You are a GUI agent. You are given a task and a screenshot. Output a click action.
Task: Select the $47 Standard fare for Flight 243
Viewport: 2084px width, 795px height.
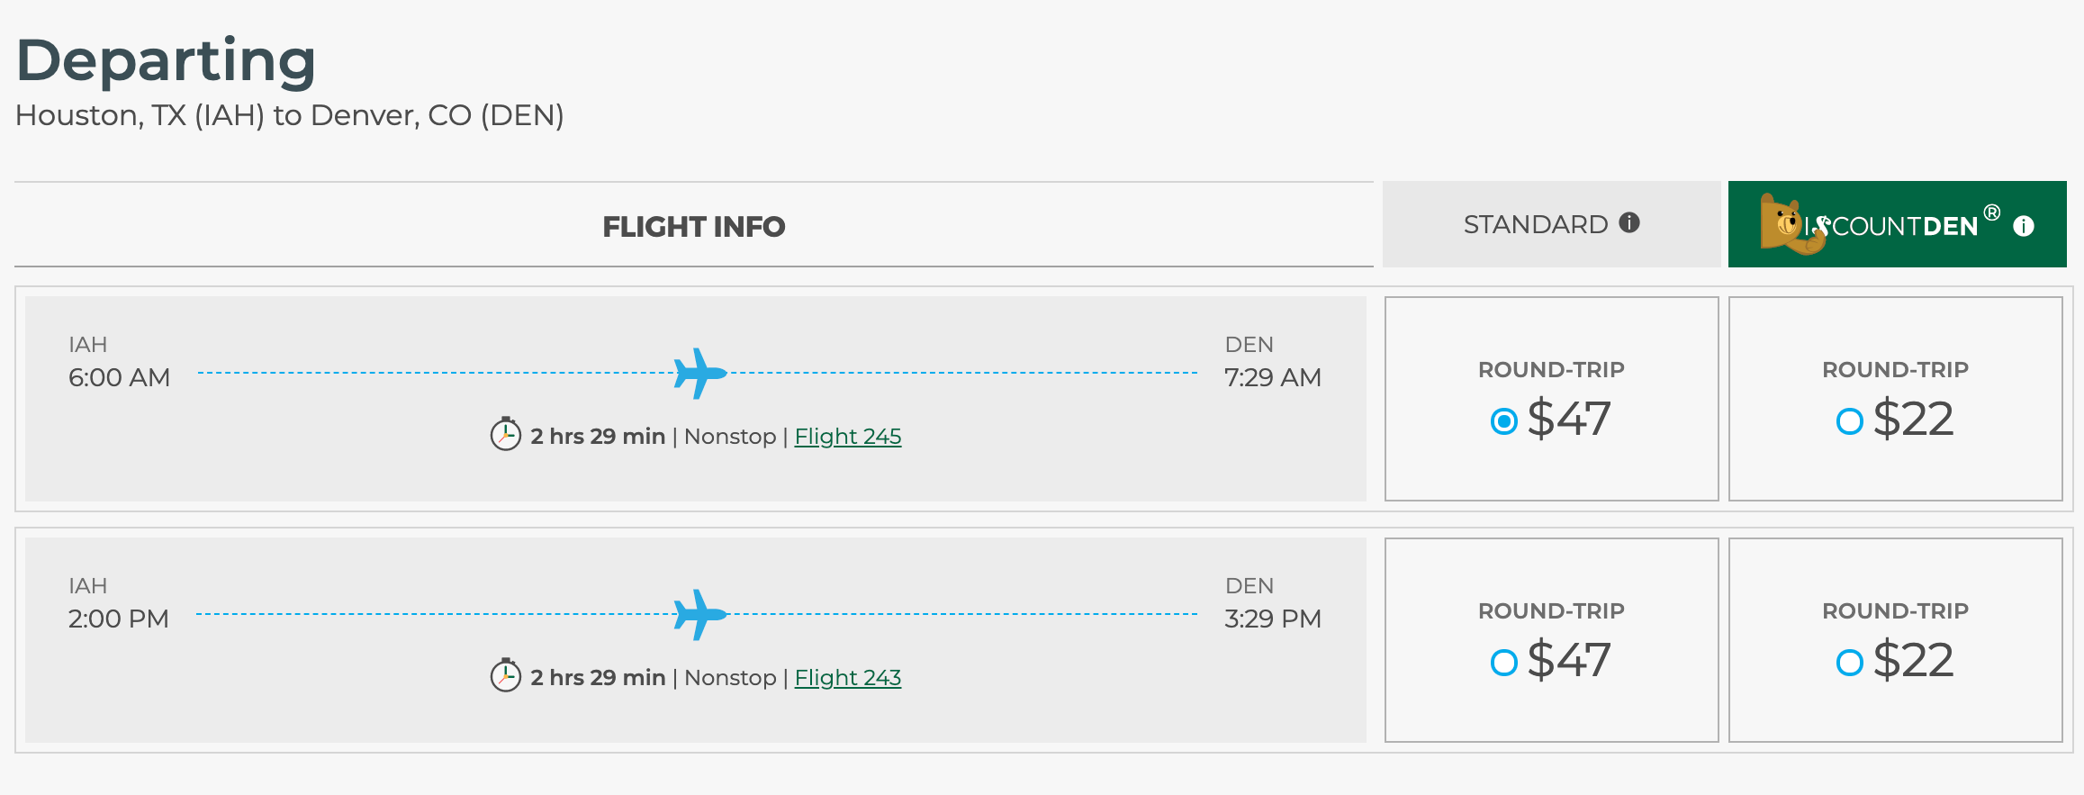coord(1504,663)
